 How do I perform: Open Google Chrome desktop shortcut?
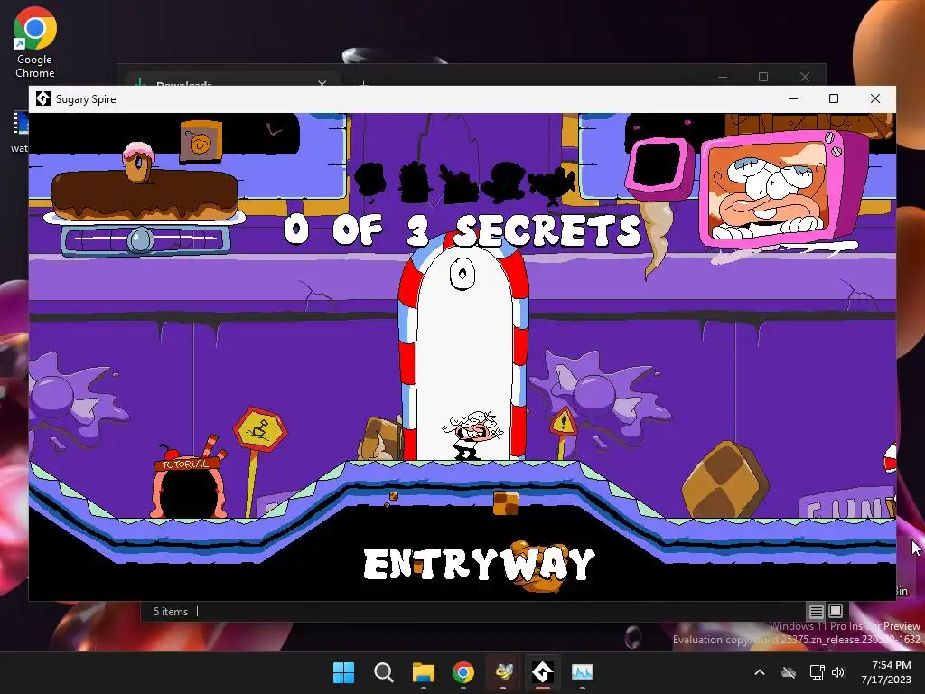click(x=35, y=43)
